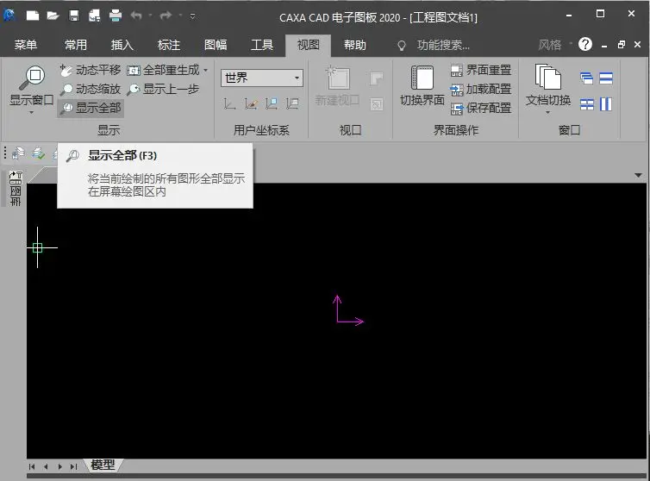Viewport: 650px width, 481px height.
Task: Click the Open file folder icon
Action: tap(53, 16)
